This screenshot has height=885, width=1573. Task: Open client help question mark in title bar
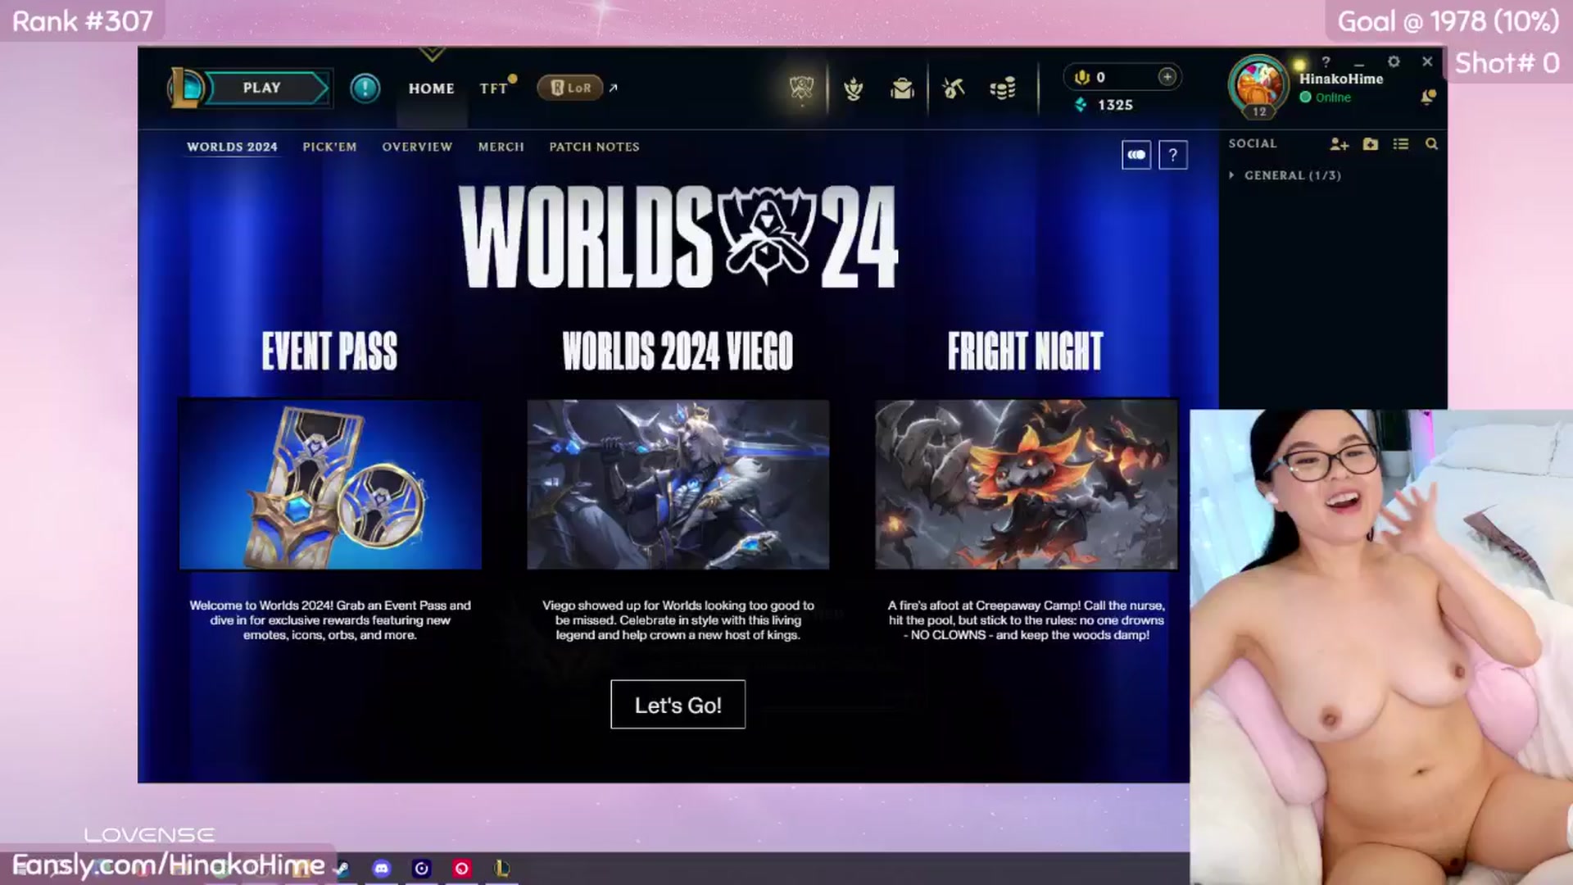pos(1326,61)
